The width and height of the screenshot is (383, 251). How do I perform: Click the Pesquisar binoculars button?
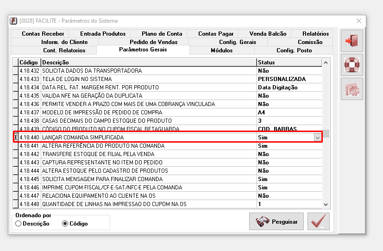click(276, 221)
